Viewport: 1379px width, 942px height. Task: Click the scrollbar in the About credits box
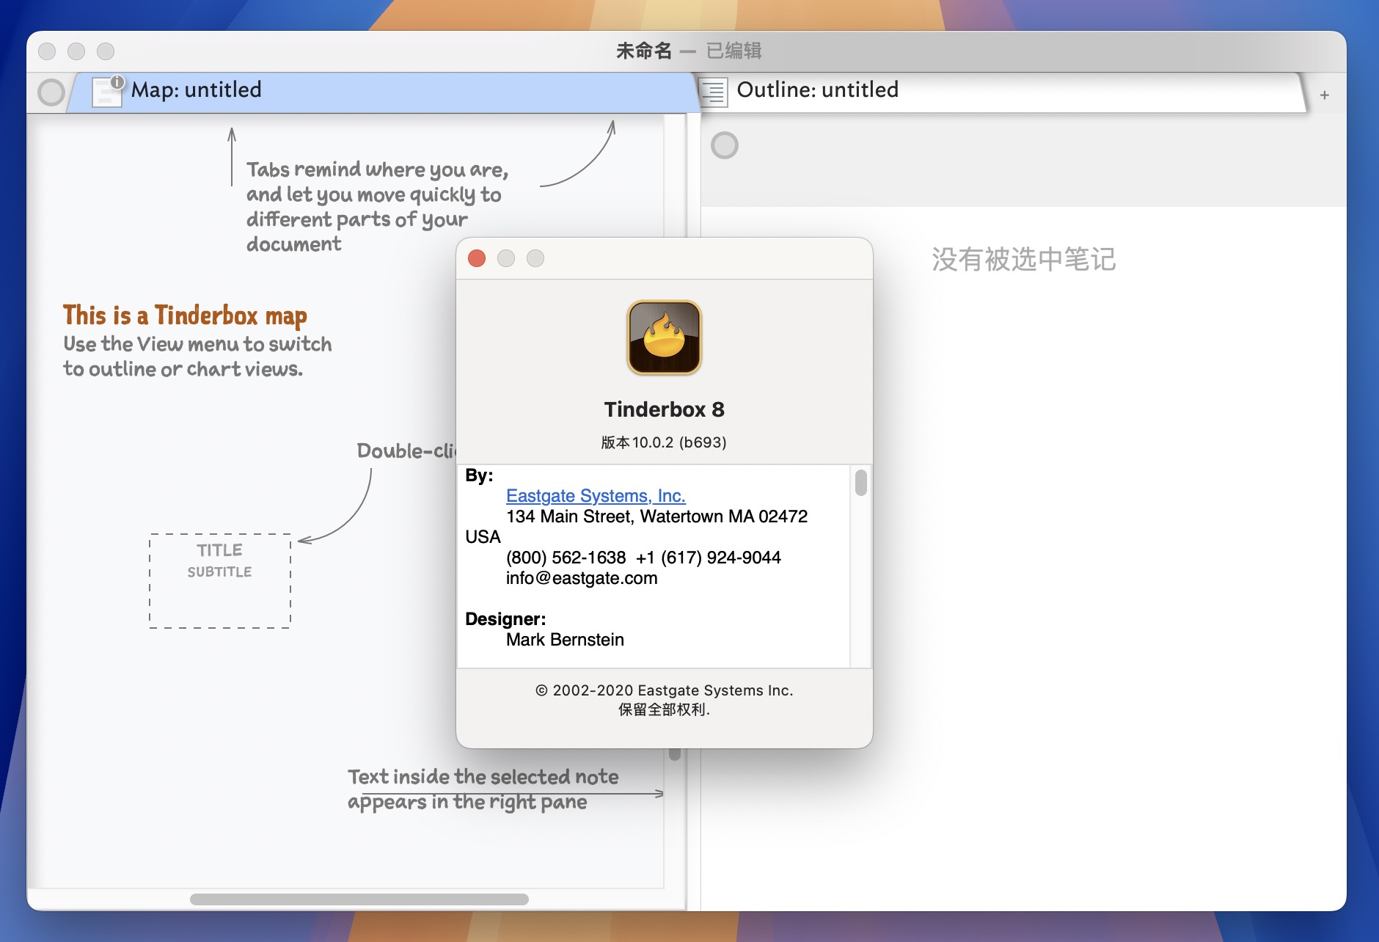tap(861, 483)
